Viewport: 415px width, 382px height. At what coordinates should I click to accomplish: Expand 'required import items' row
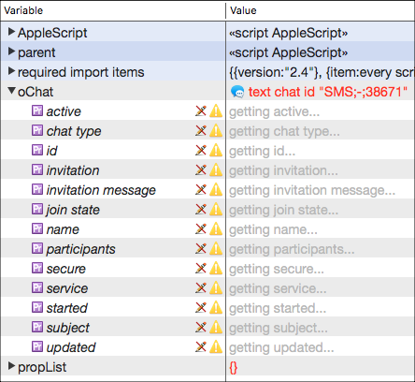click(x=11, y=71)
